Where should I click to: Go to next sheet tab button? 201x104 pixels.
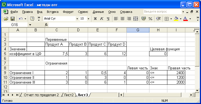tap(13, 95)
